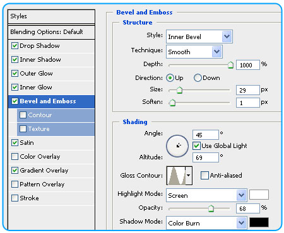Toggle the Inner Glow checkbox

pos(15,87)
